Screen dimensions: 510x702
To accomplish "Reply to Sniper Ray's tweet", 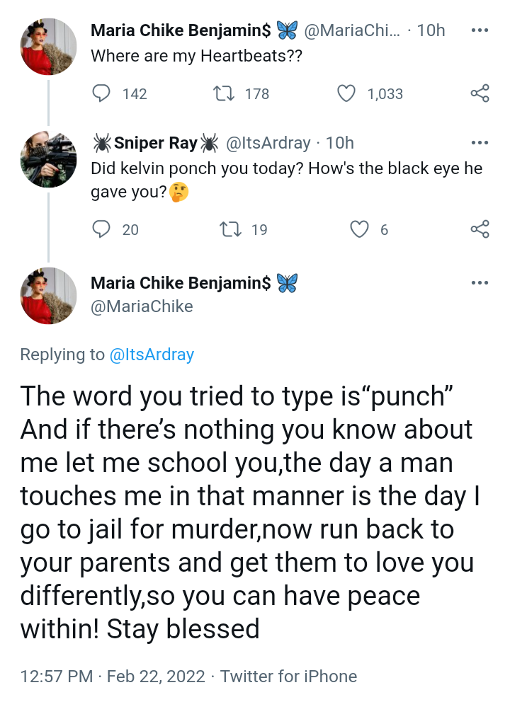I will 103,229.
